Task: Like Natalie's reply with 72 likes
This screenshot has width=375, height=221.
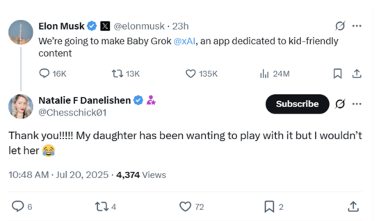Action: [x=185, y=207]
